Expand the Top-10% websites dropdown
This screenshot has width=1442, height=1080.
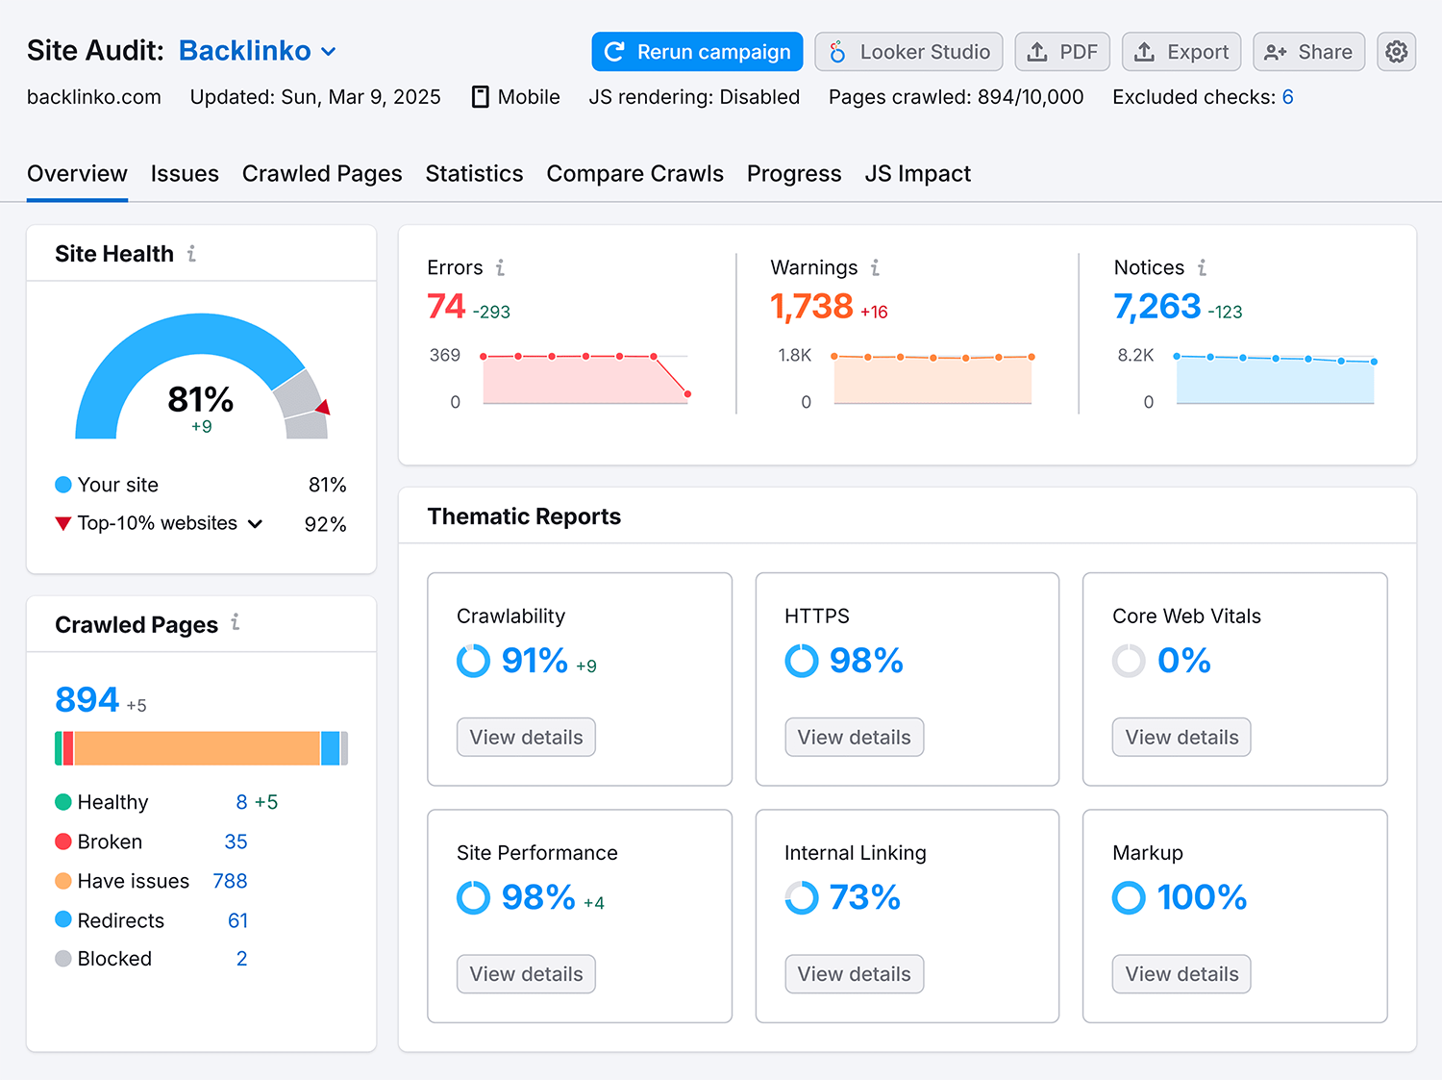tap(255, 524)
